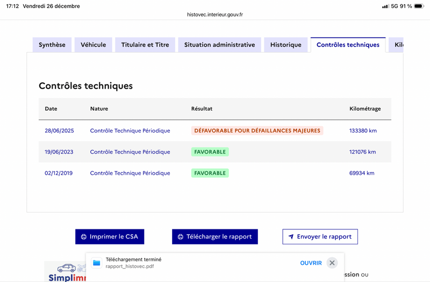Open the Véhicule tab
This screenshot has height=282, width=430.
click(94, 45)
